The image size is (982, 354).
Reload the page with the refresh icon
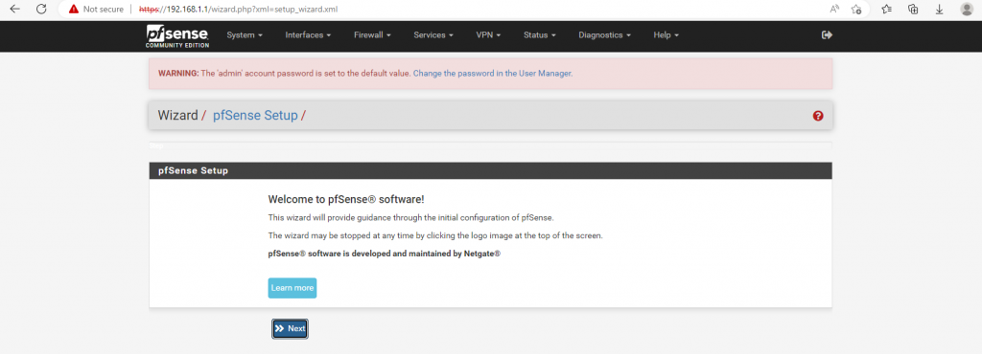[41, 9]
